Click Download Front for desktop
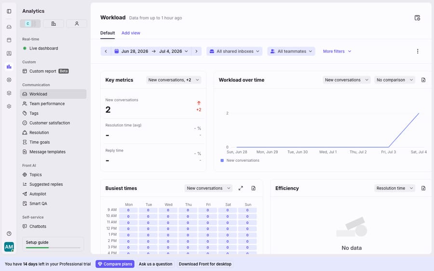Screen dimensions: 434x271 [x=205, y=264]
